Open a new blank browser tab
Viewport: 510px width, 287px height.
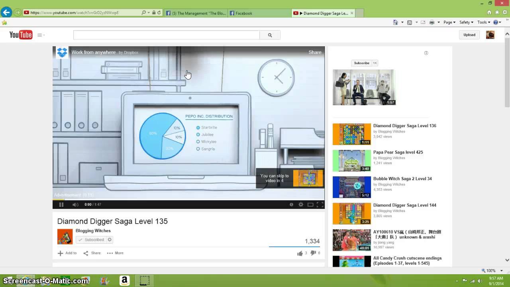(359, 13)
